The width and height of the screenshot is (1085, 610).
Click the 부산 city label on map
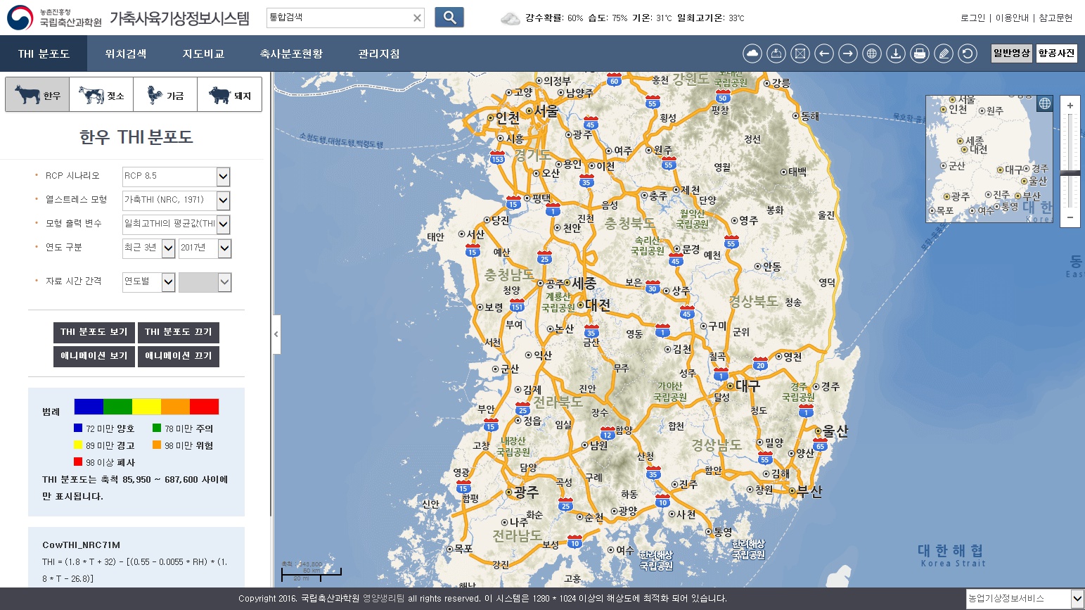(x=809, y=491)
